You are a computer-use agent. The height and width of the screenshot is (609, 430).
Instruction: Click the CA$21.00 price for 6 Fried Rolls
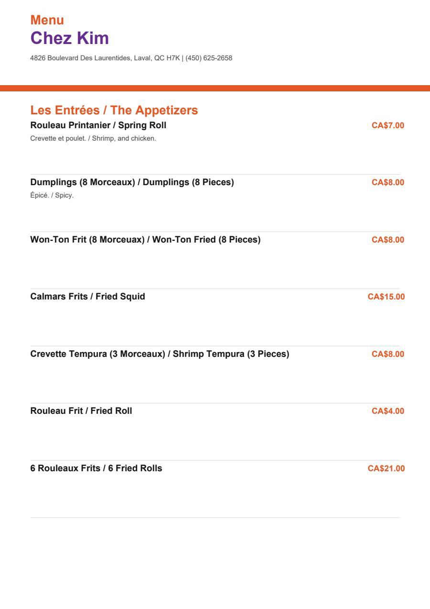click(386, 468)
